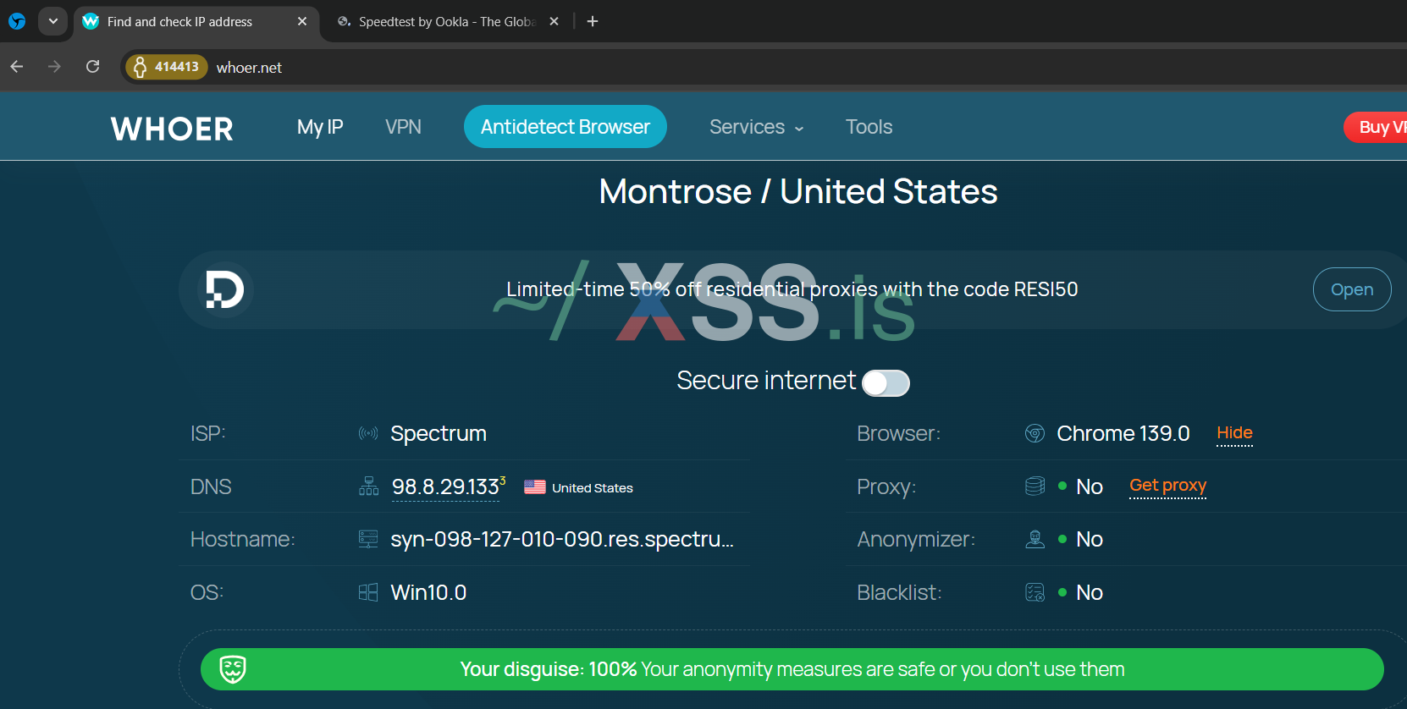Image resolution: width=1407 pixels, height=709 pixels.
Task: Click the Blacklist status value No
Action: coord(1090,592)
